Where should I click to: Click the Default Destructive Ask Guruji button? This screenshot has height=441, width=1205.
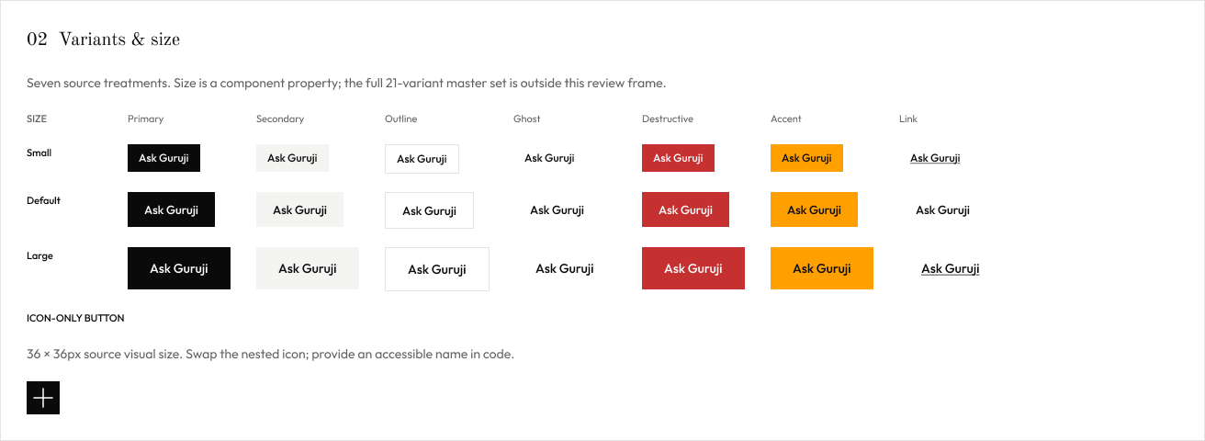685,209
